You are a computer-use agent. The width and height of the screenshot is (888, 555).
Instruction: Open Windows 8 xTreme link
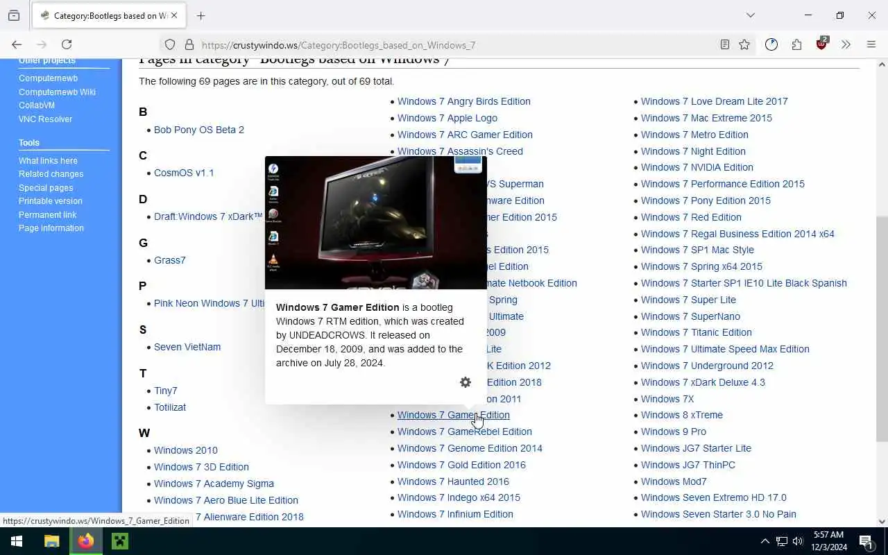pos(682,415)
